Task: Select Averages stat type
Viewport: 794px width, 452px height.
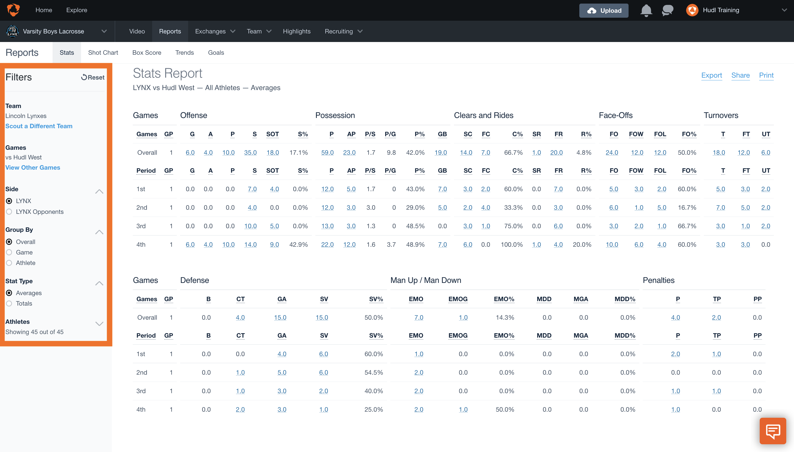Action: tap(9, 293)
